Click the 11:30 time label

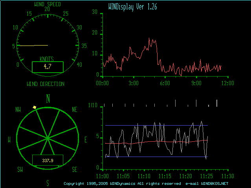pyautogui.click(x=228, y=176)
